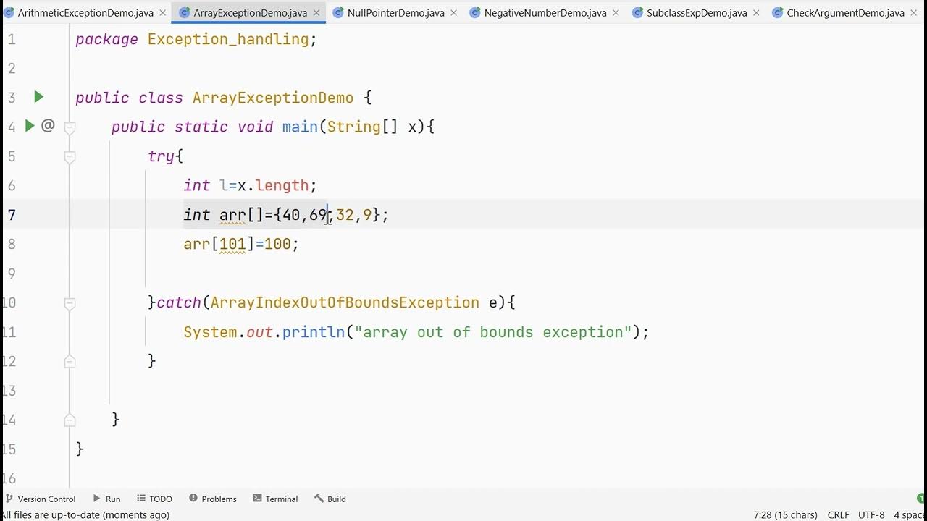
Task: Click the println method call
Action: click(x=314, y=332)
